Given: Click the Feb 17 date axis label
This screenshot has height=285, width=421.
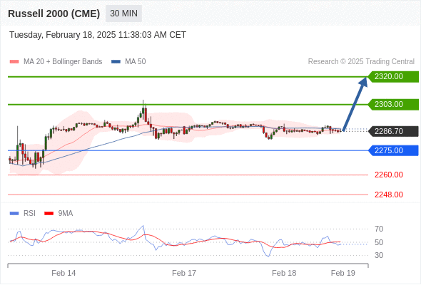Looking at the screenshot, I should click(x=184, y=273).
